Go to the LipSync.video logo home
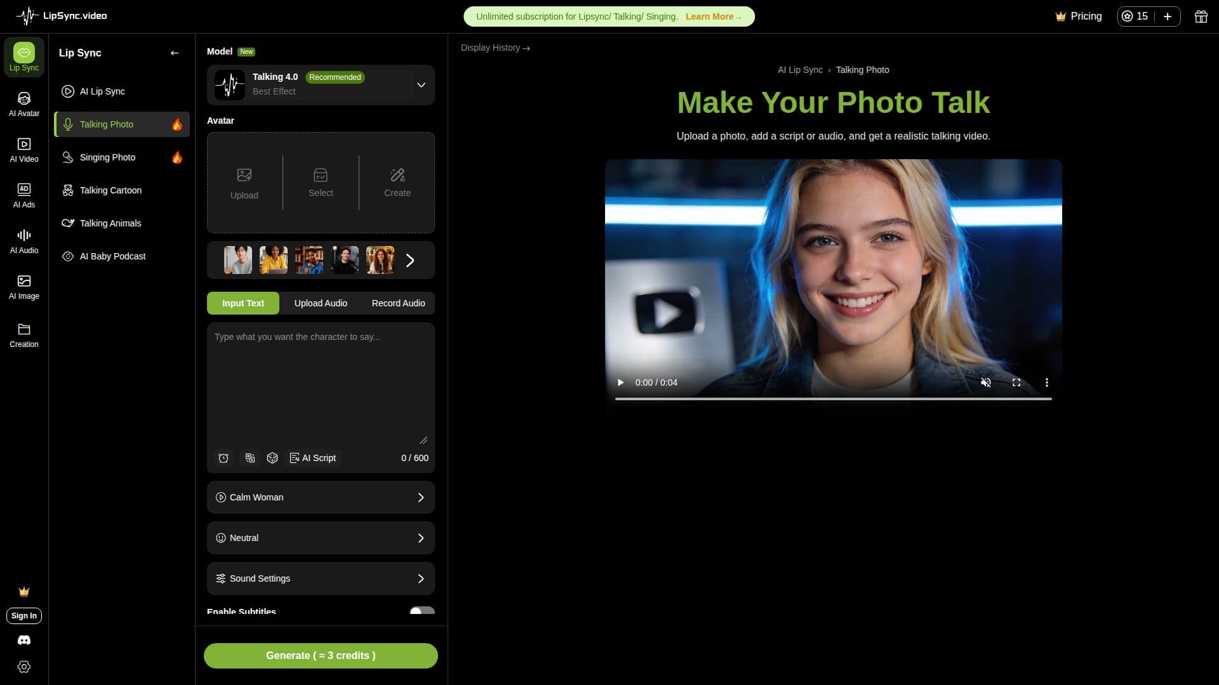 coord(62,16)
